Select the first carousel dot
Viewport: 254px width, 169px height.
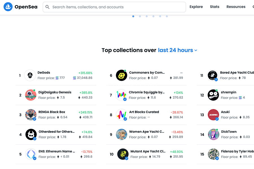(x=133, y=16)
